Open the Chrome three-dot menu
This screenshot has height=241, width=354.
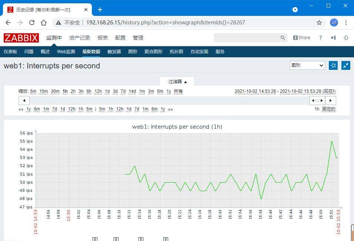[347, 23]
